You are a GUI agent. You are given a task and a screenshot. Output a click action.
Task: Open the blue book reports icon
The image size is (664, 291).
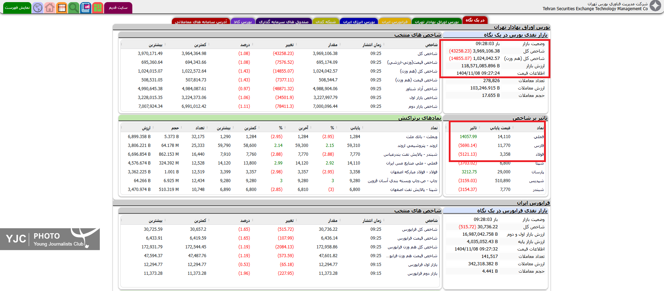tap(86, 7)
